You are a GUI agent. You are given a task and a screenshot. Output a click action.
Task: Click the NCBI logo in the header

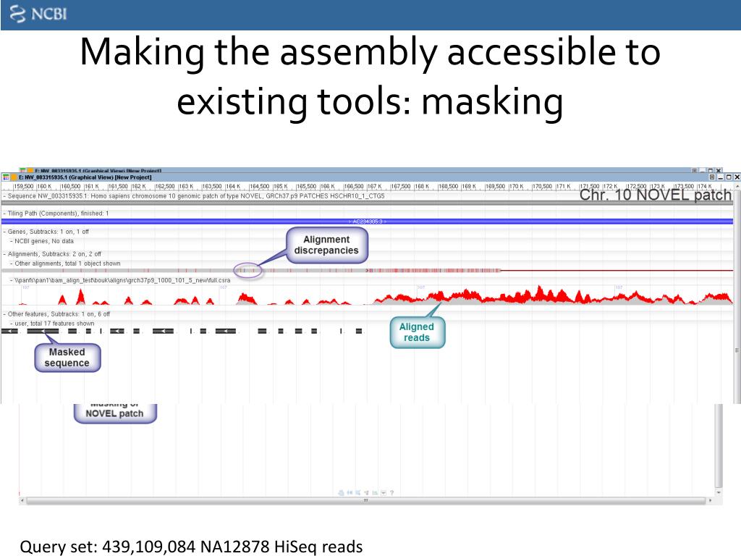[38, 14]
